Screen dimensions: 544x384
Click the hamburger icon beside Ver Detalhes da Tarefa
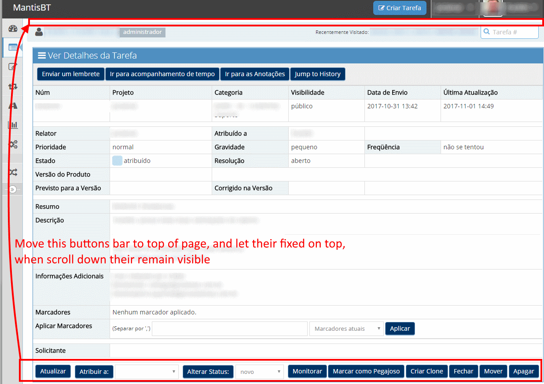42,55
